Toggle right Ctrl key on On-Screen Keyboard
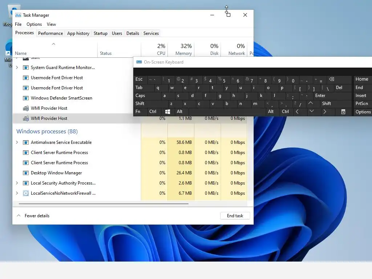Viewport: 372px width, 279px height. coord(286,112)
